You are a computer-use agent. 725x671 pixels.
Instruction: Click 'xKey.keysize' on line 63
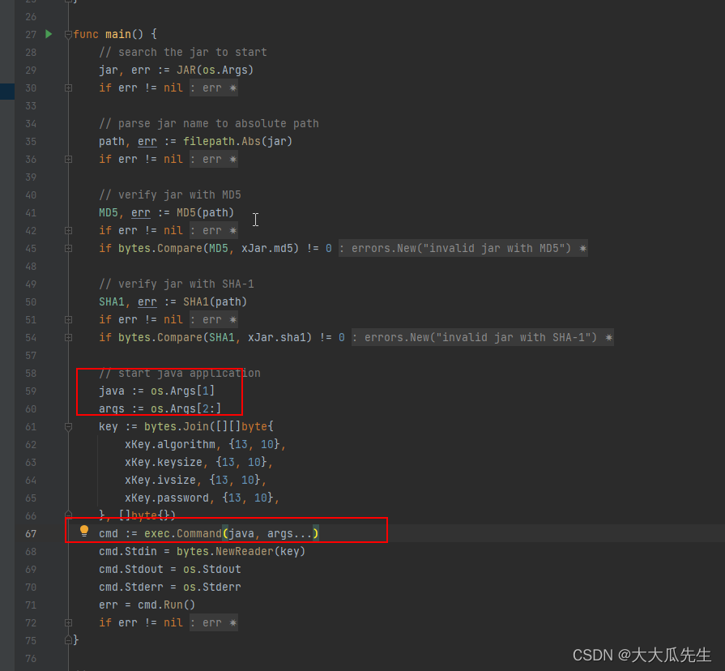[164, 463]
